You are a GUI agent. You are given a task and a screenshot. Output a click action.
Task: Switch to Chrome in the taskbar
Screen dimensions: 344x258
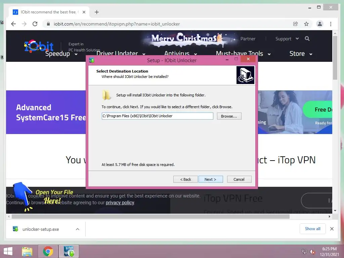48,251
